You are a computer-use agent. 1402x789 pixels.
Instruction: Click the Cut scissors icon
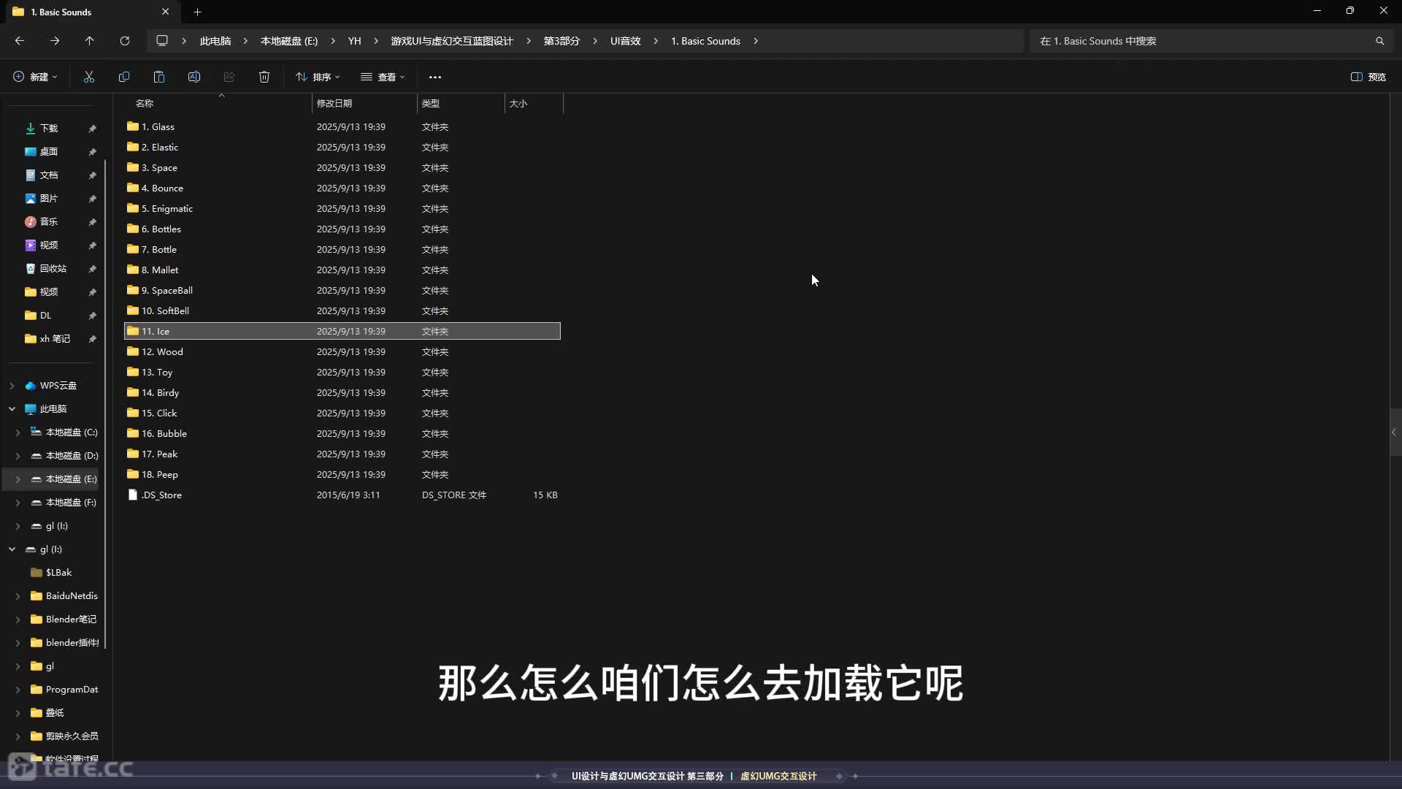pyautogui.click(x=89, y=77)
